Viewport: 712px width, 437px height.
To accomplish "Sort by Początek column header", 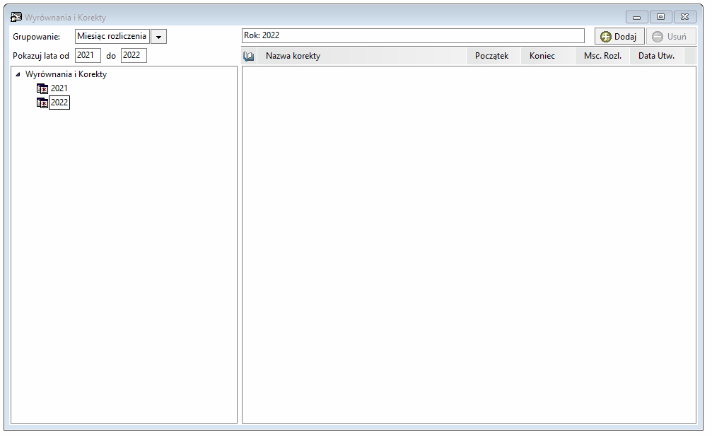I will point(494,56).
